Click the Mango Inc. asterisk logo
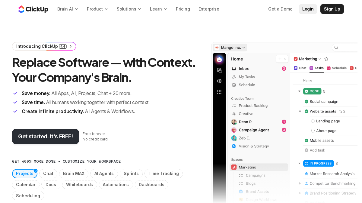Image resolution: width=362 pixels, height=203 pixels. coord(217,48)
